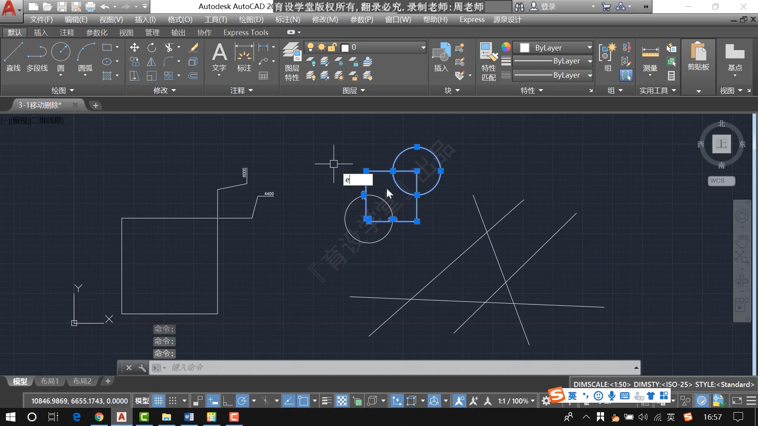Toggle dynamic input in status bar

point(213,401)
